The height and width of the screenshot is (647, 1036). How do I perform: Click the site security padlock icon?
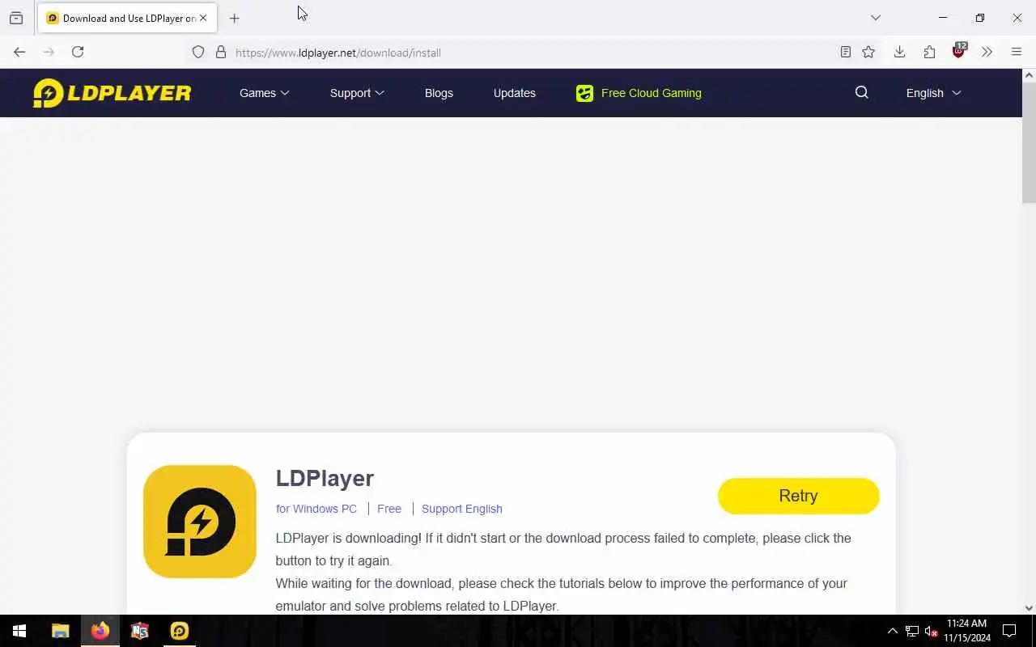pyautogui.click(x=220, y=53)
